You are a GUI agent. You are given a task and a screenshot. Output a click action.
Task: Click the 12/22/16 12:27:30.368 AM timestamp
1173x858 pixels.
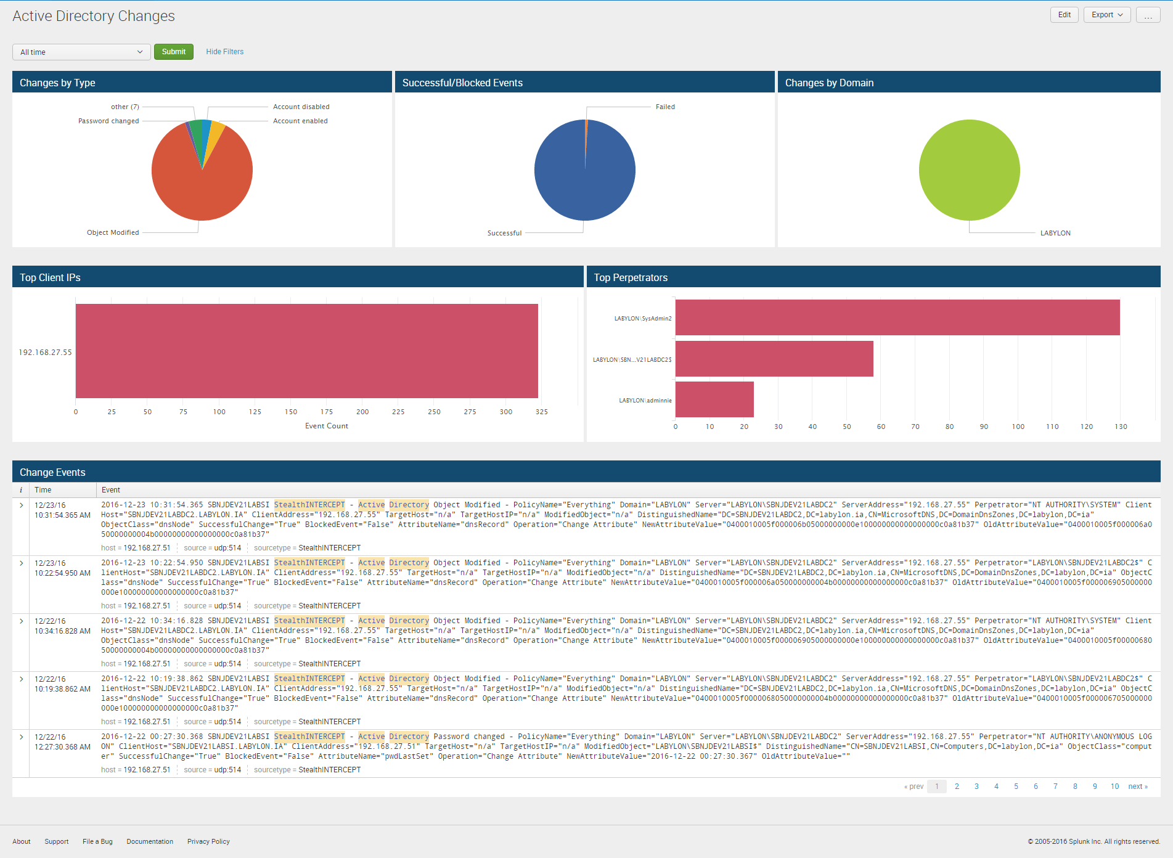tap(62, 742)
